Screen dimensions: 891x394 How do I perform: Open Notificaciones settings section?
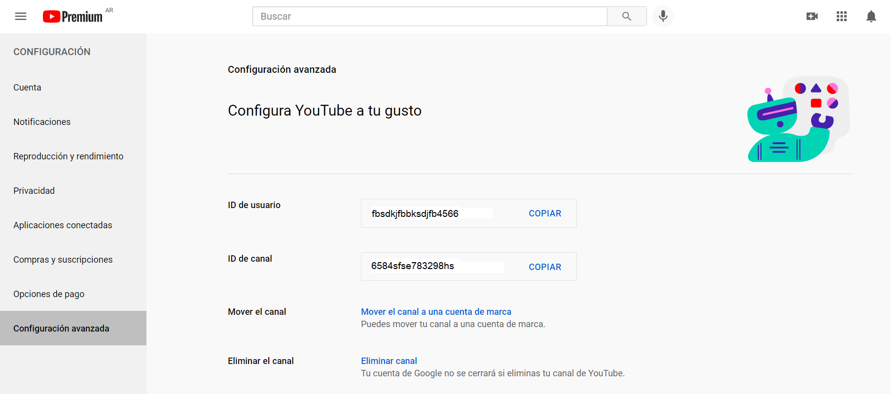point(73,121)
